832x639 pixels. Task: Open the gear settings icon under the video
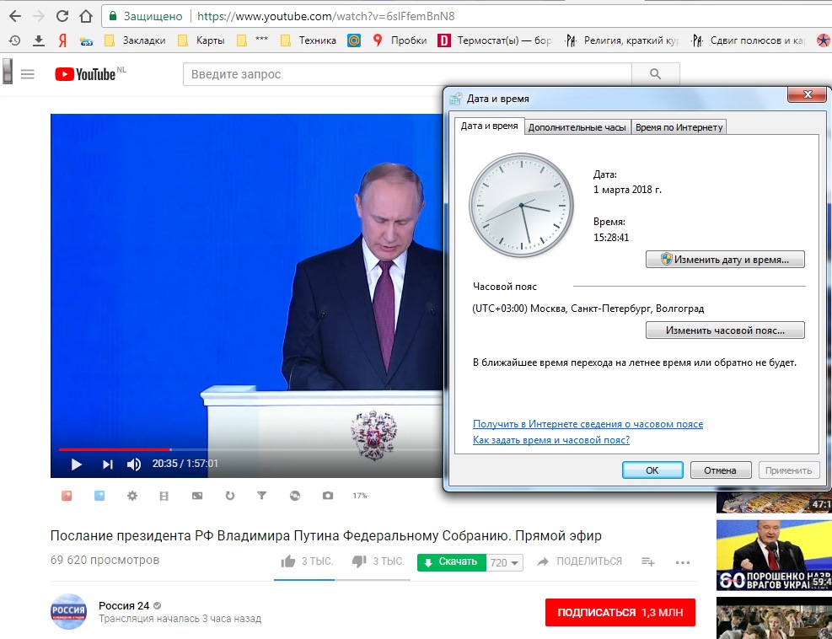[x=132, y=496]
